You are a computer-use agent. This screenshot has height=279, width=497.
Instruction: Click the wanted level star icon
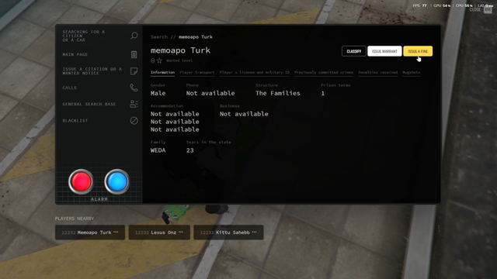tap(159, 60)
